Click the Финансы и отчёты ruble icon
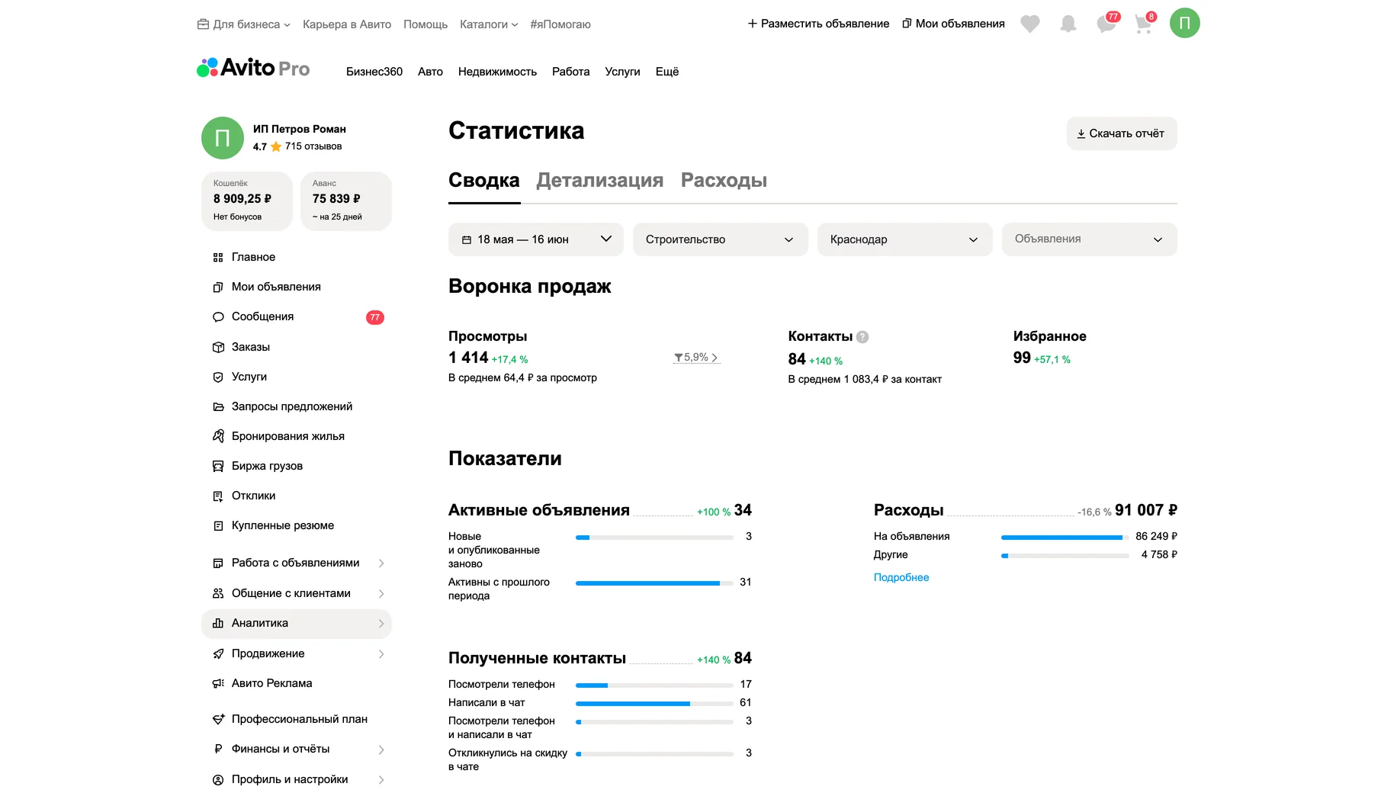Viewport: 1397px width, 793px height. [218, 750]
